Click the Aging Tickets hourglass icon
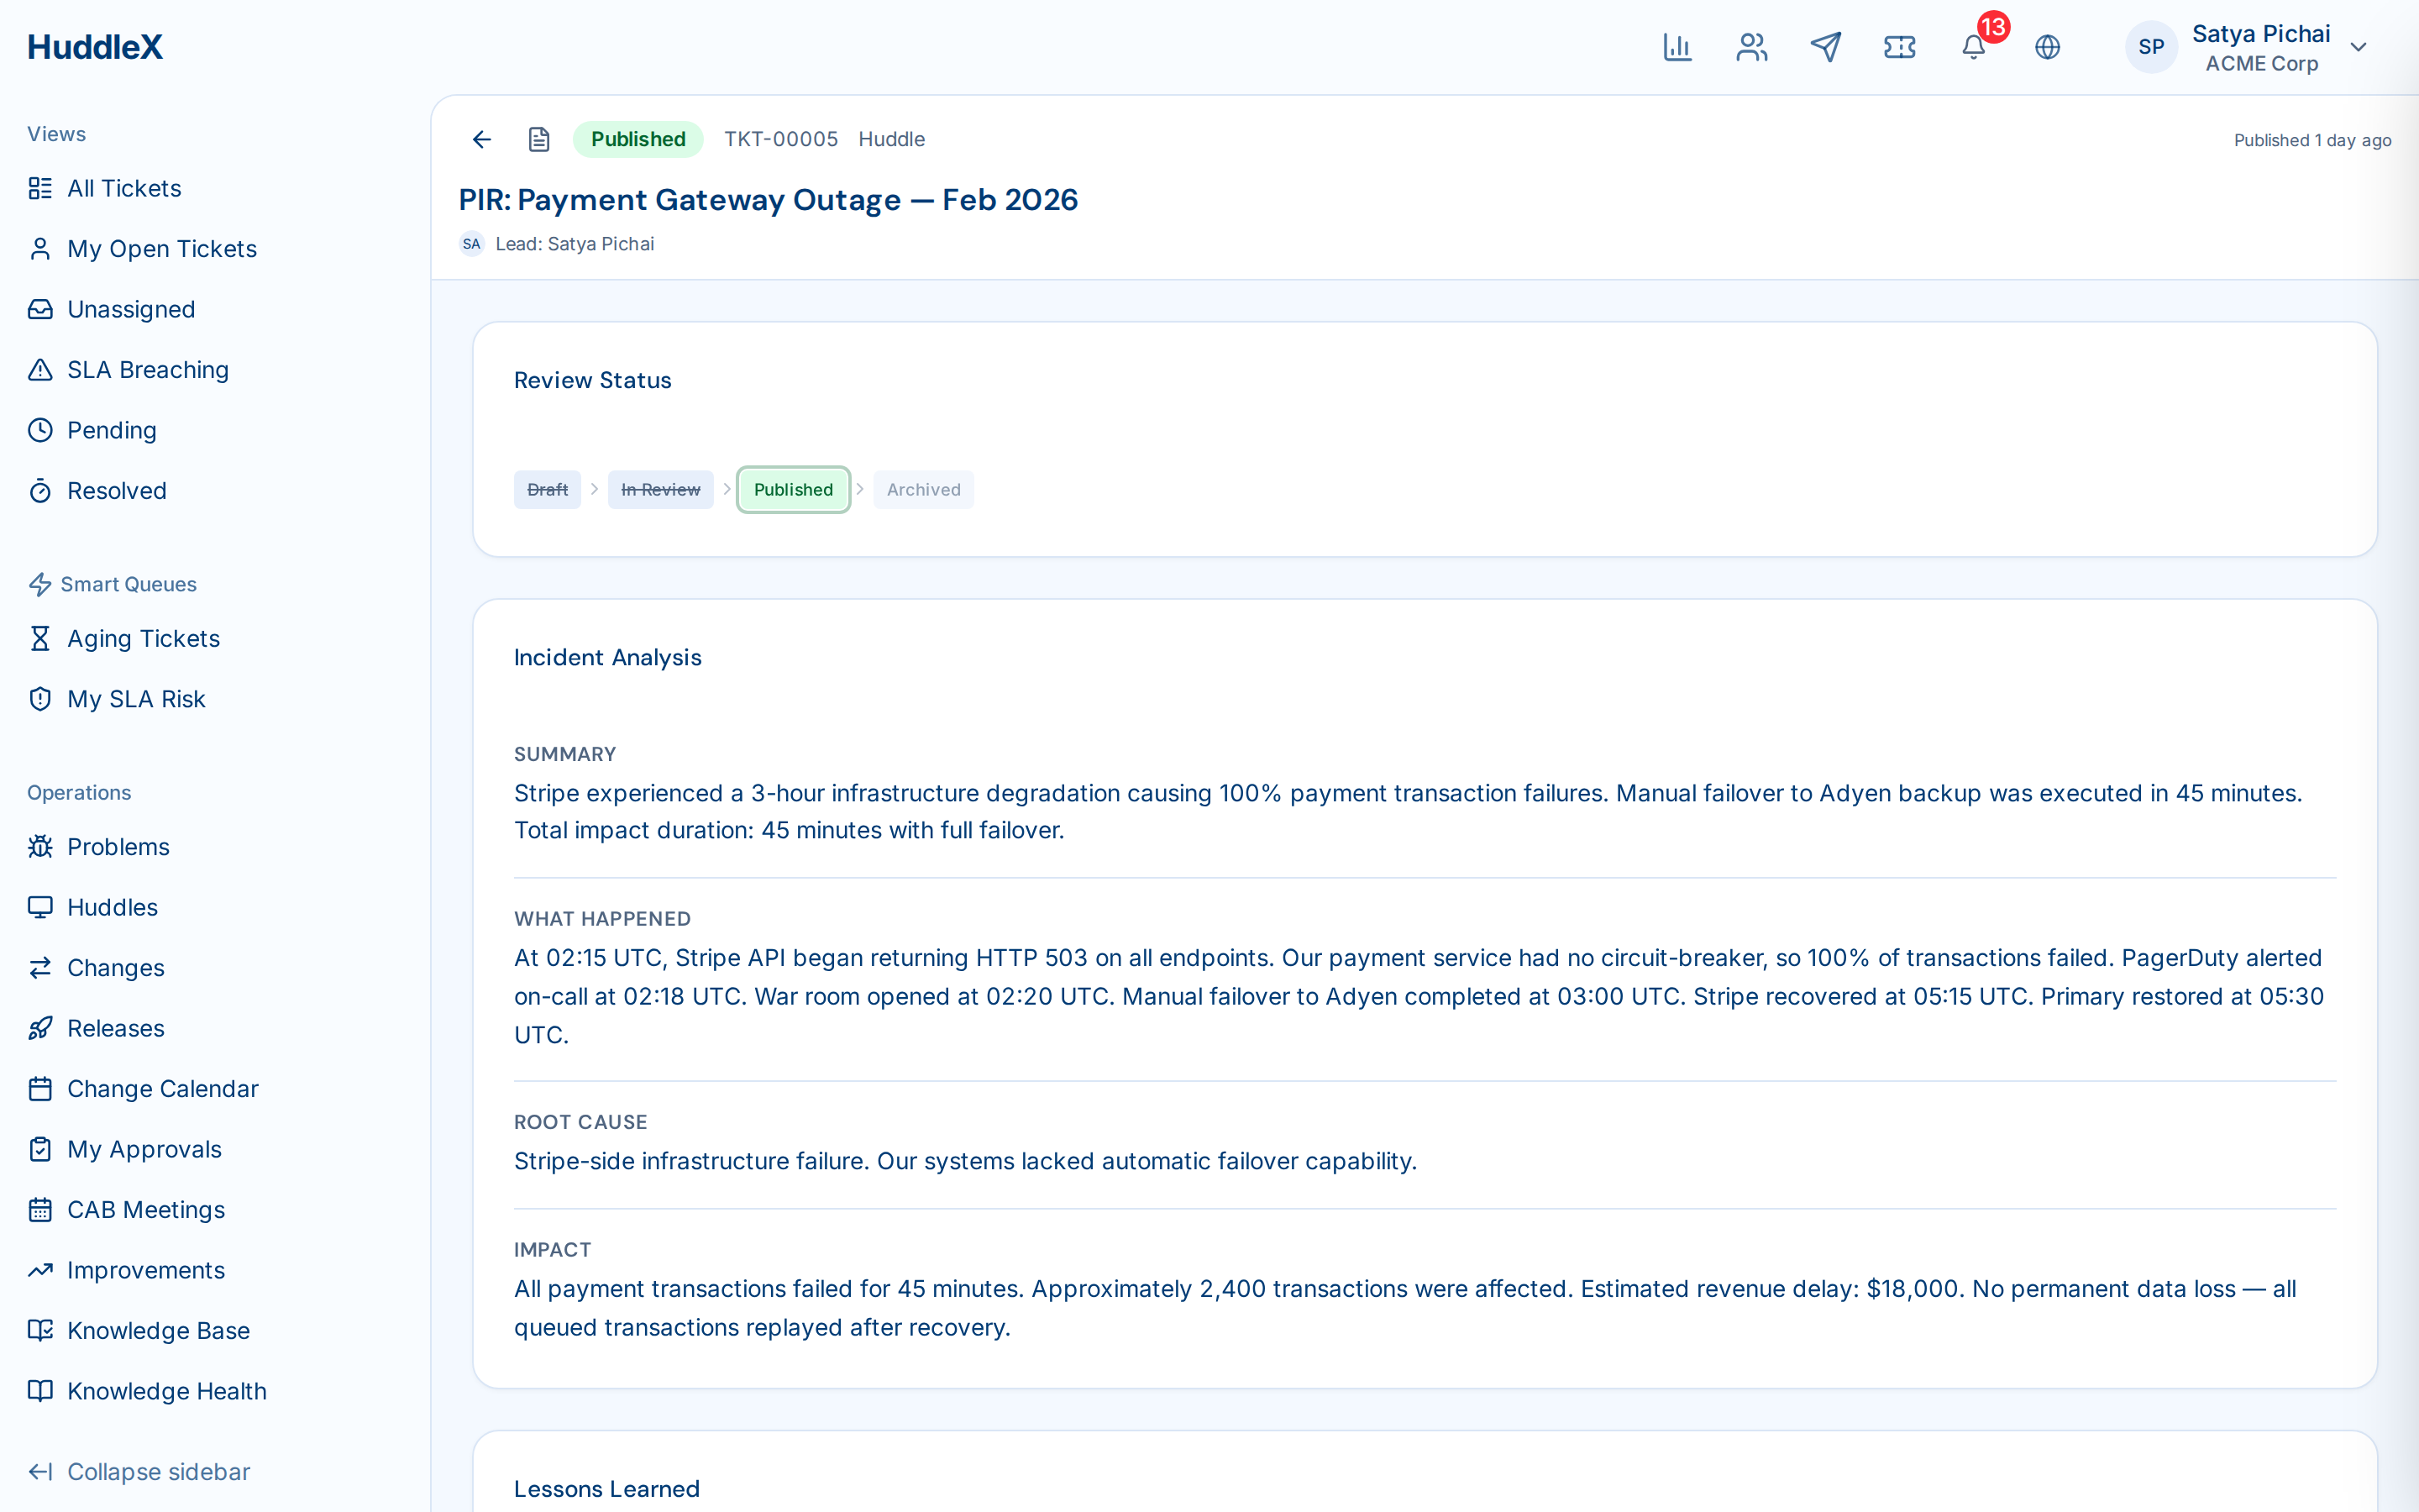The height and width of the screenshot is (1512, 2419). 40,638
